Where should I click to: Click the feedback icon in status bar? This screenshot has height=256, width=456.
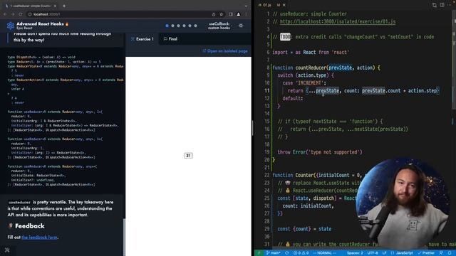(441, 253)
